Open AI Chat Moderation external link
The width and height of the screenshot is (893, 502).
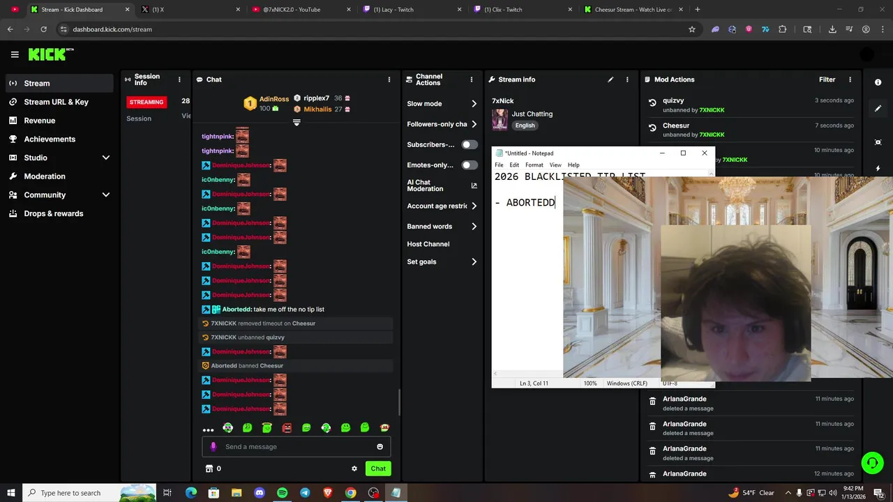pyautogui.click(x=474, y=185)
